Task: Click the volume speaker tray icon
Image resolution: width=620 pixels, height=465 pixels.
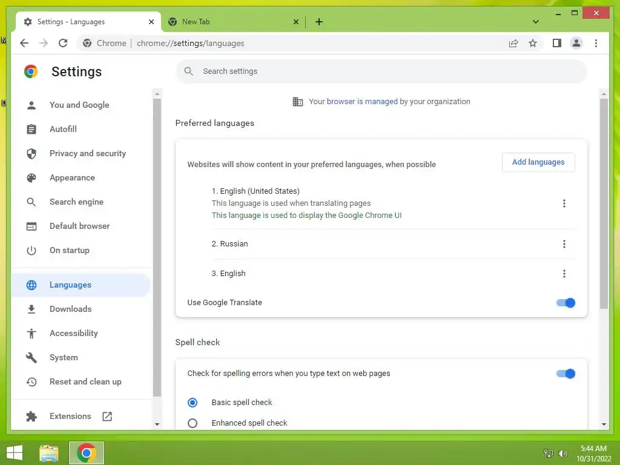Action: pos(562,453)
